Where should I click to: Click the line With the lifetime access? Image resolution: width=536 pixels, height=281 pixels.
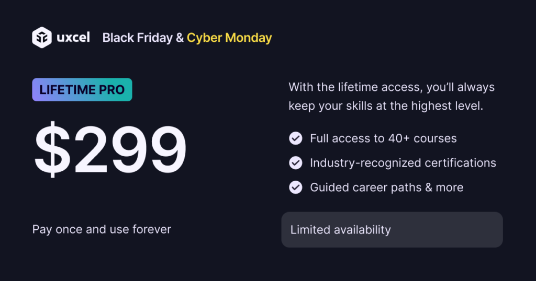coord(392,87)
